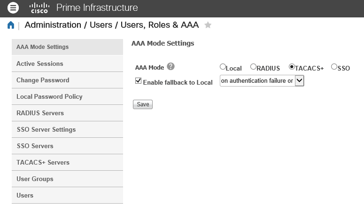Select the Local AAA mode
The width and height of the screenshot is (364, 206).
point(223,67)
